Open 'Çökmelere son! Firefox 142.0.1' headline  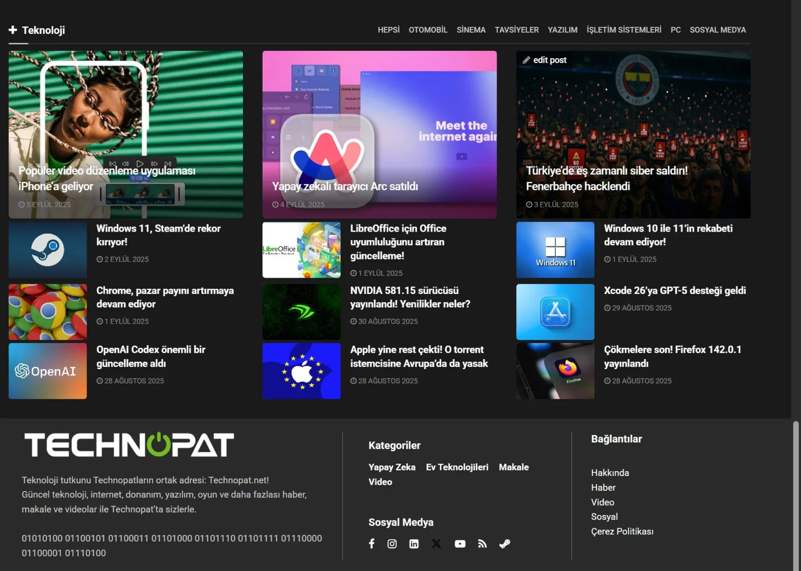[673, 356]
